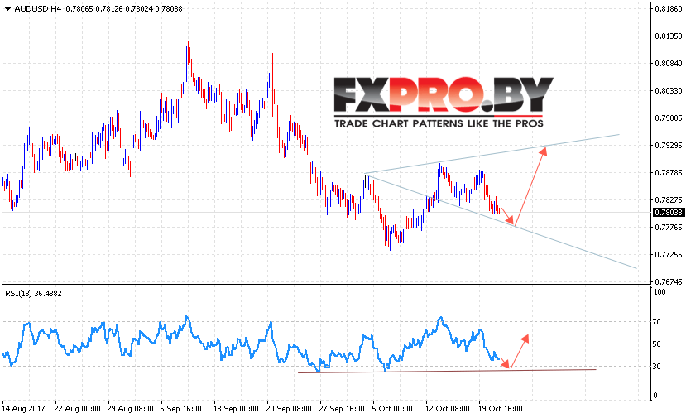Click the 12 Oct 08:00 time label
Viewport: 686px width, 418px height.
click(x=448, y=409)
